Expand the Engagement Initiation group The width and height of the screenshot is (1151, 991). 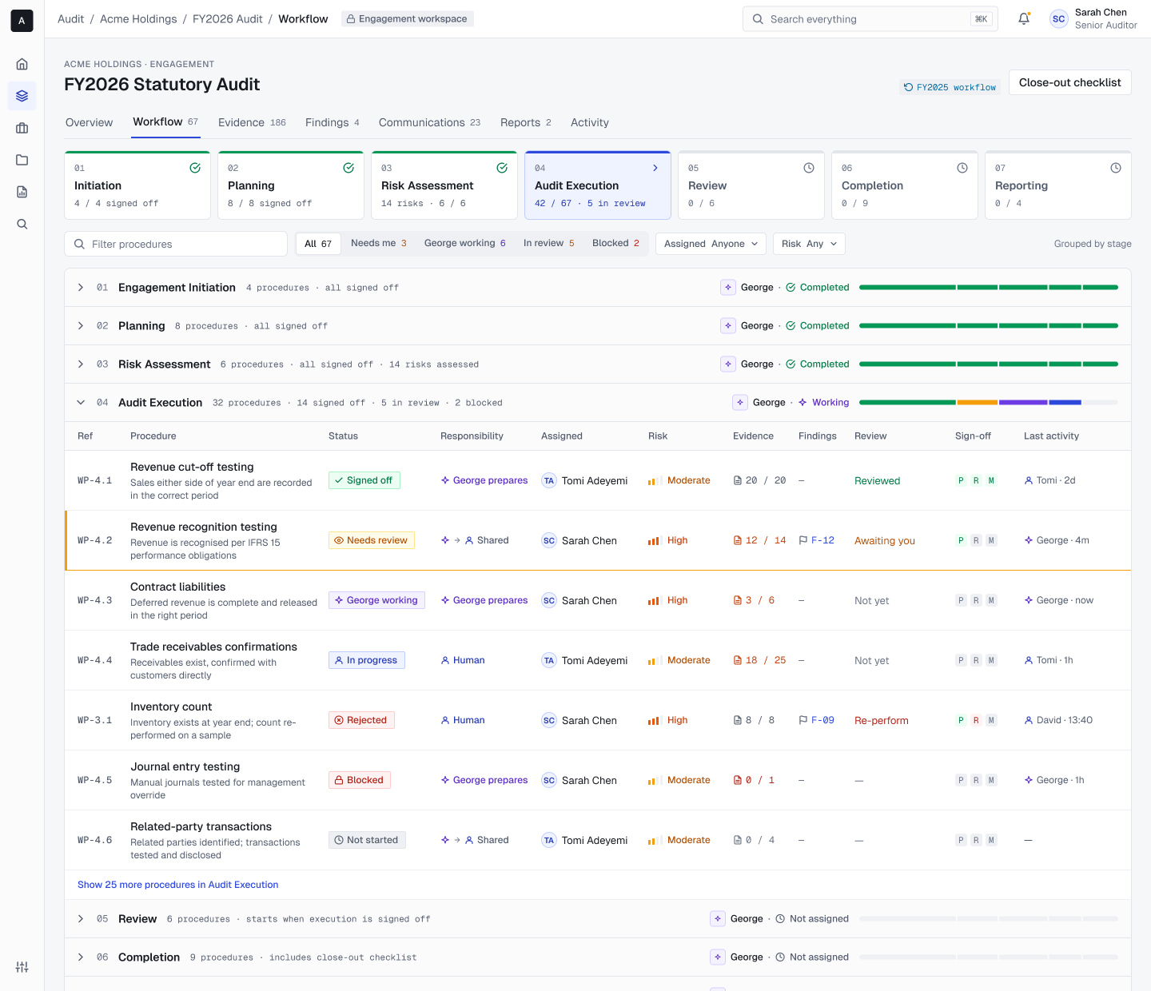tap(81, 288)
